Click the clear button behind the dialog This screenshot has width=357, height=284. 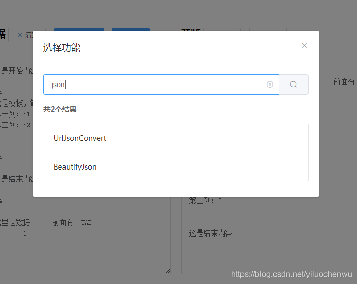point(21,35)
